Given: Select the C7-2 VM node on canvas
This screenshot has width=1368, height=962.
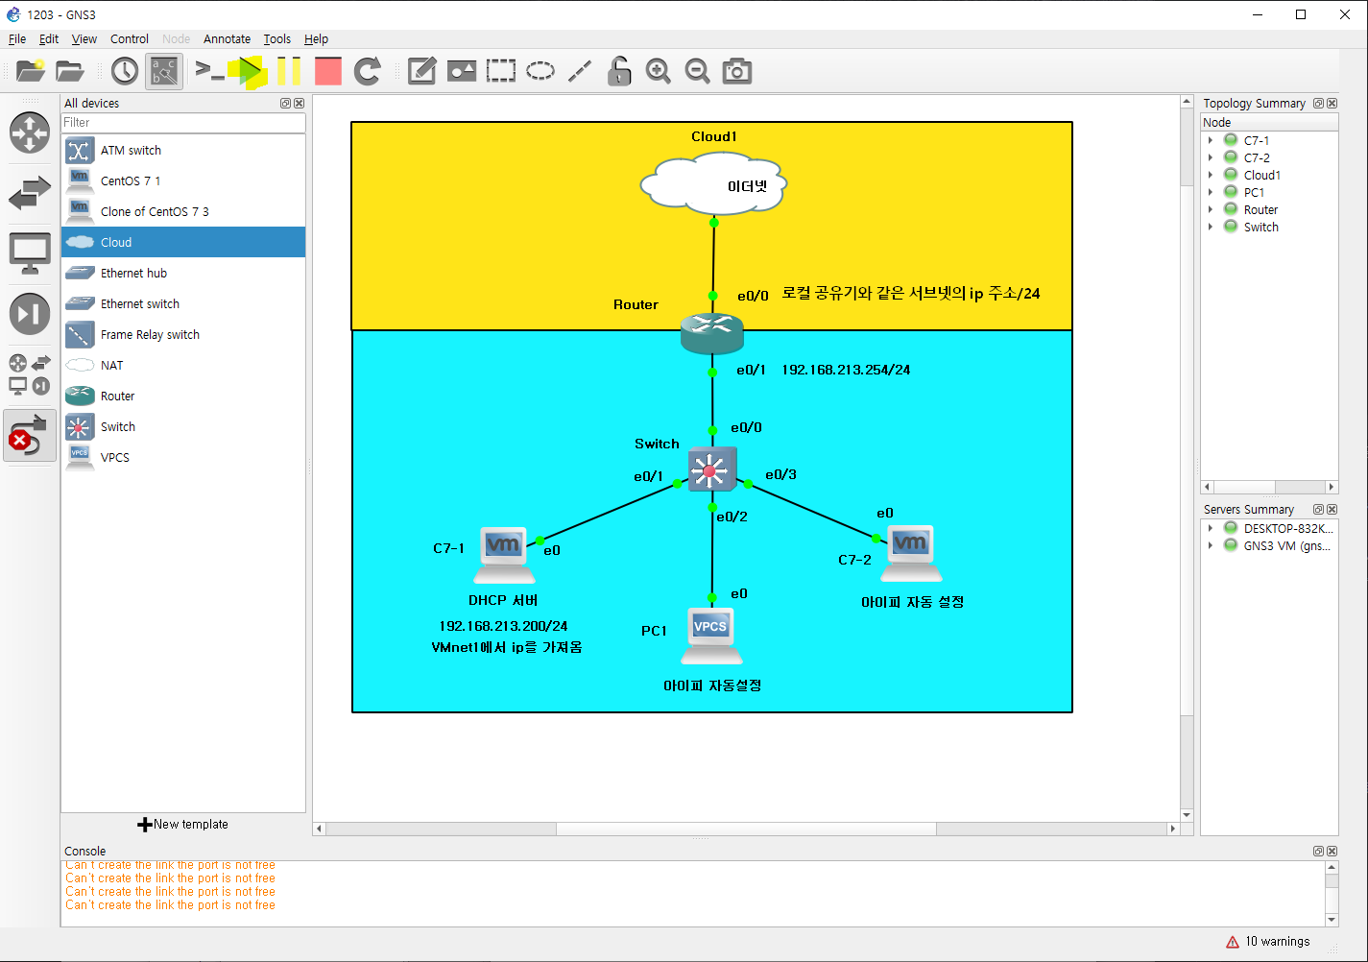Looking at the screenshot, I should click(911, 553).
